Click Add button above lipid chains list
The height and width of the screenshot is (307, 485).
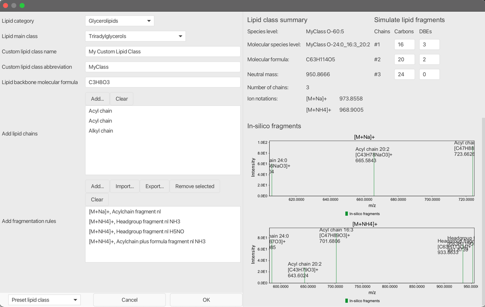(x=97, y=99)
